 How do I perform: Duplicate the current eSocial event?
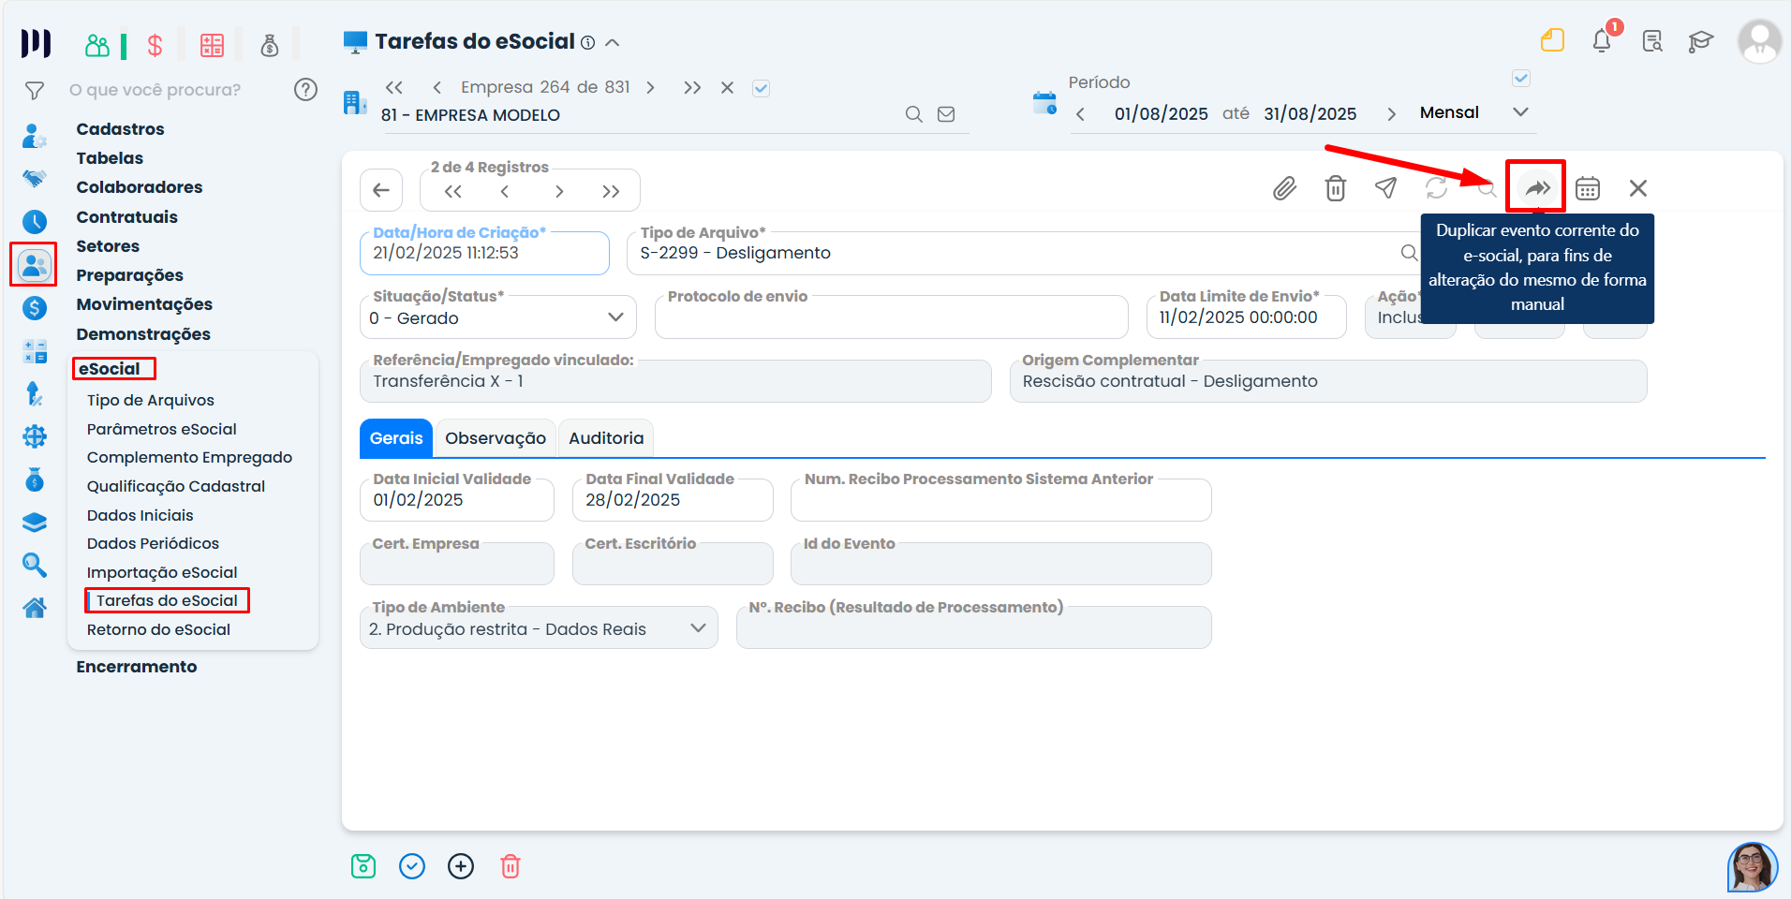[x=1537, y=188]
